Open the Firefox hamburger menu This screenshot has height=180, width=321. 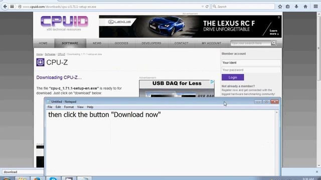(x=315, y=6)
